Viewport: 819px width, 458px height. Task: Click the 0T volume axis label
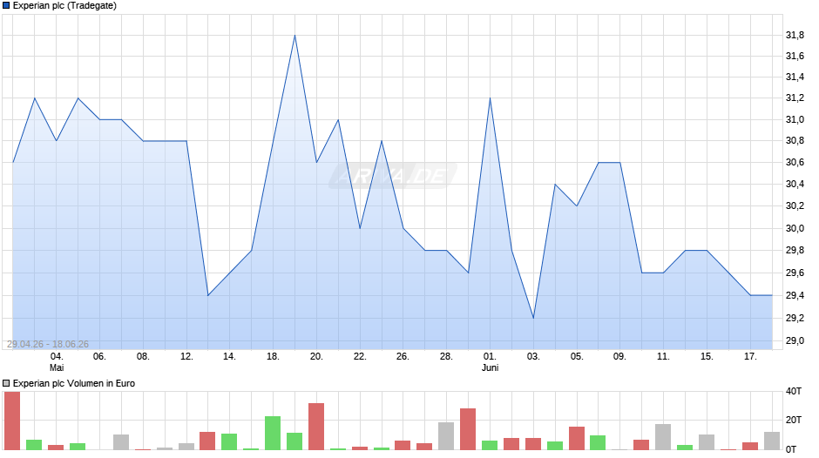pyautogui.click(x=791, y=449)
